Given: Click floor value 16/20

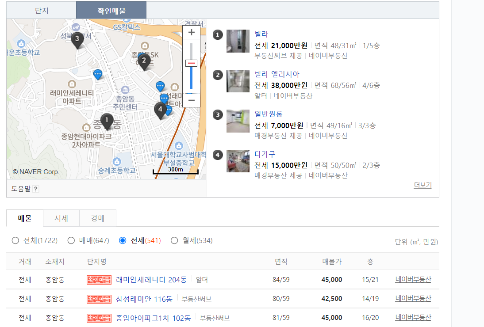Looking at the screenshot, I should (x=370, y=318).
